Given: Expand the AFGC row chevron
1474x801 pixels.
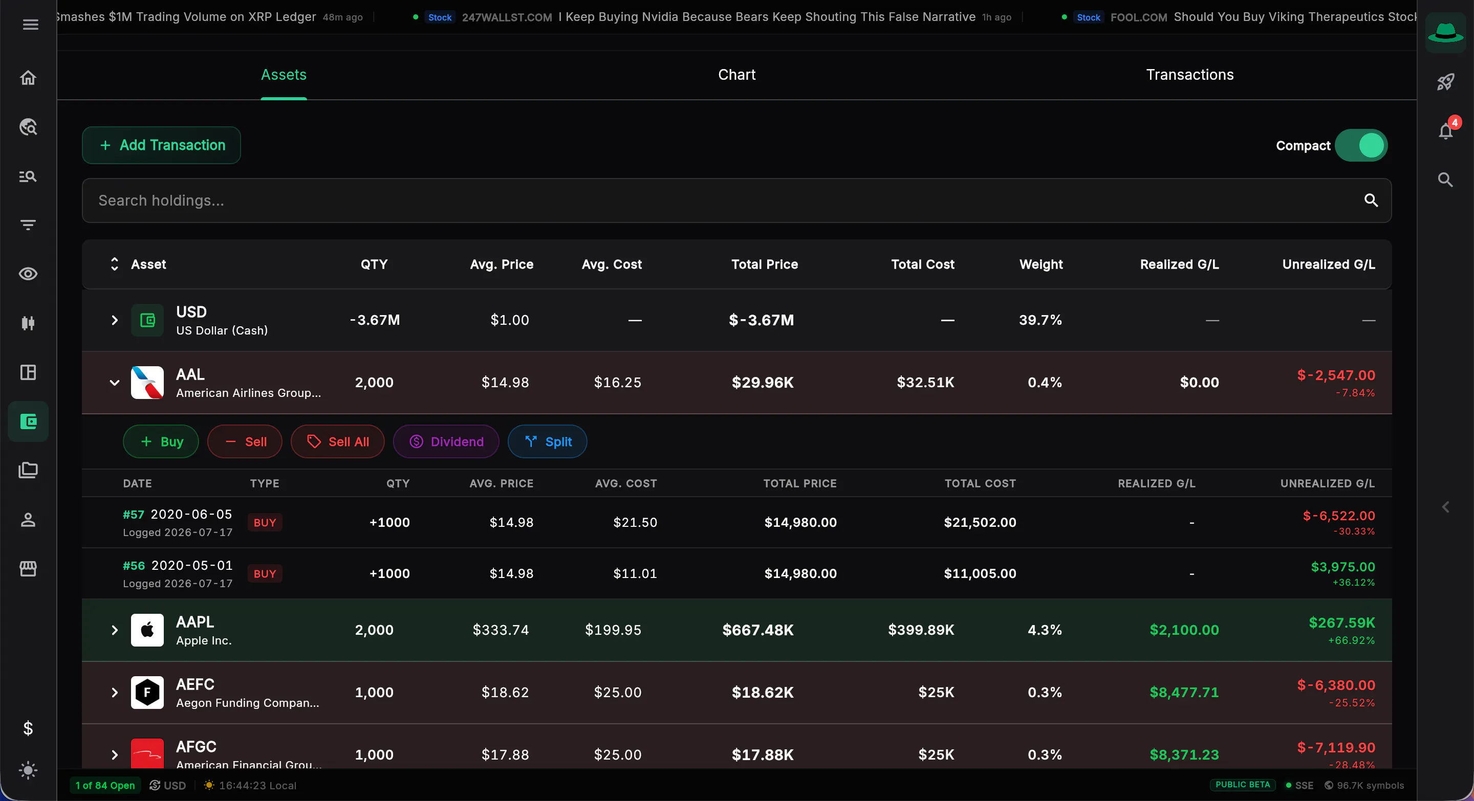Looking at the screenshot, I should click(x=115, y=754).
